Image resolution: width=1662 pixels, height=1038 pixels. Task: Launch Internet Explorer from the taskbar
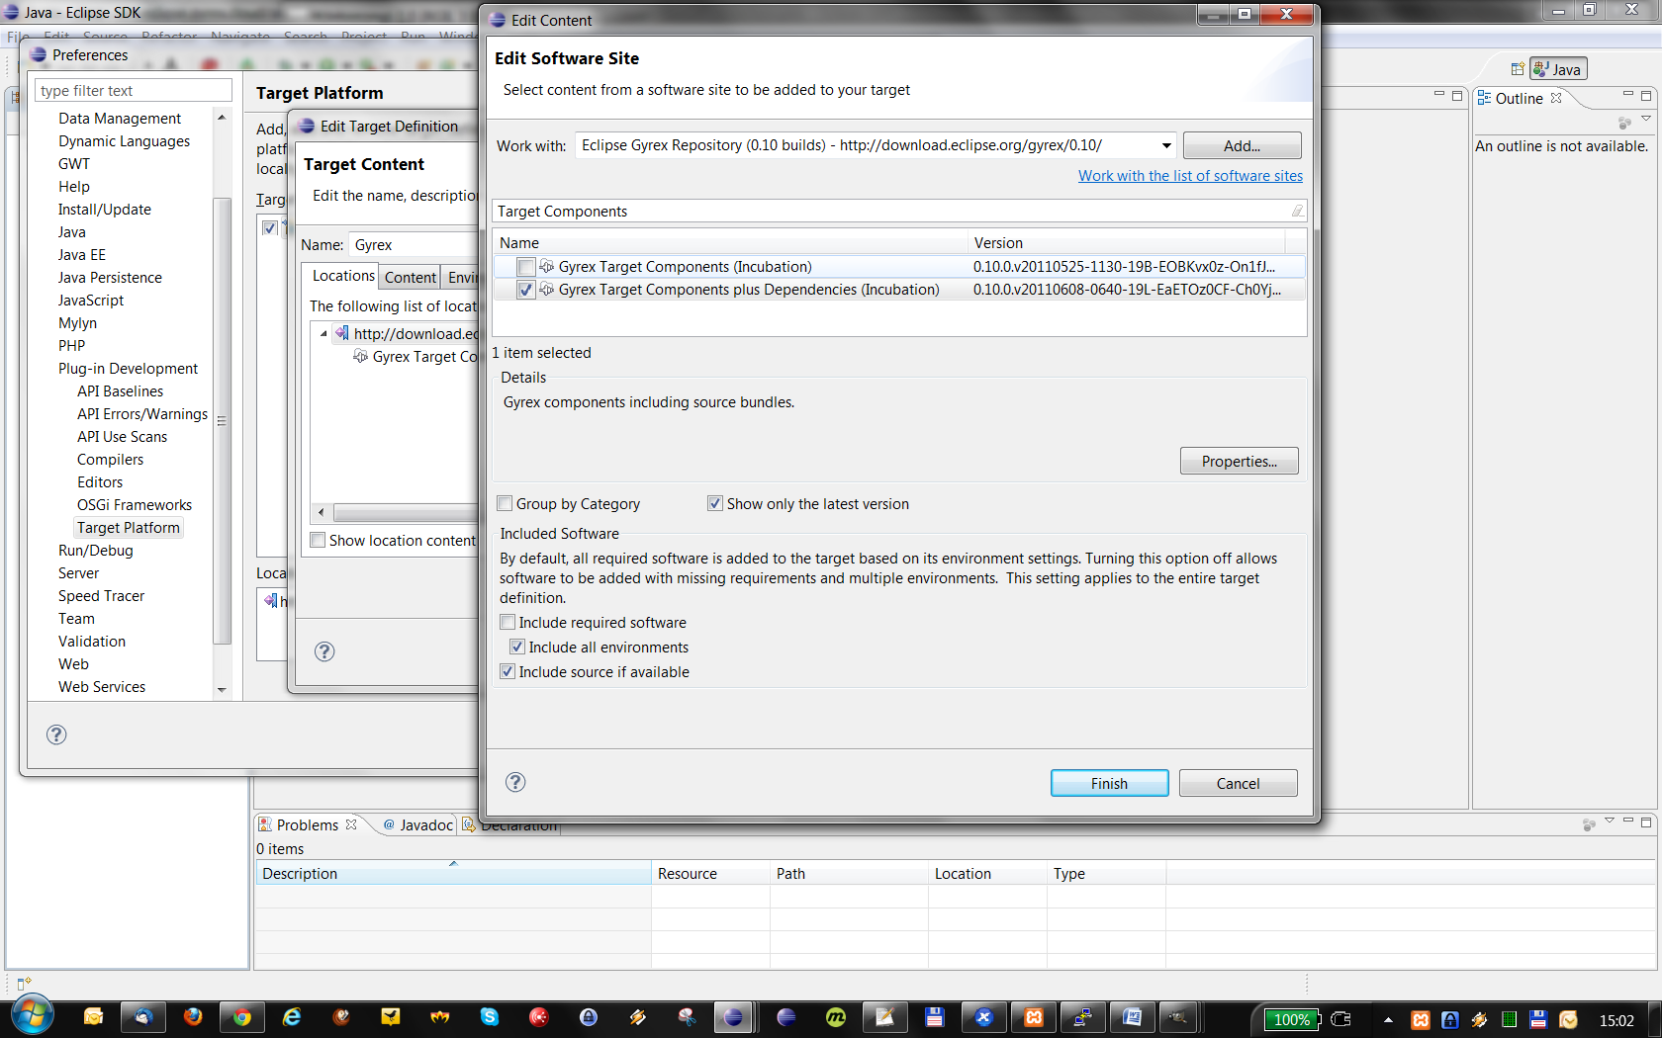tap(292, 1016)
